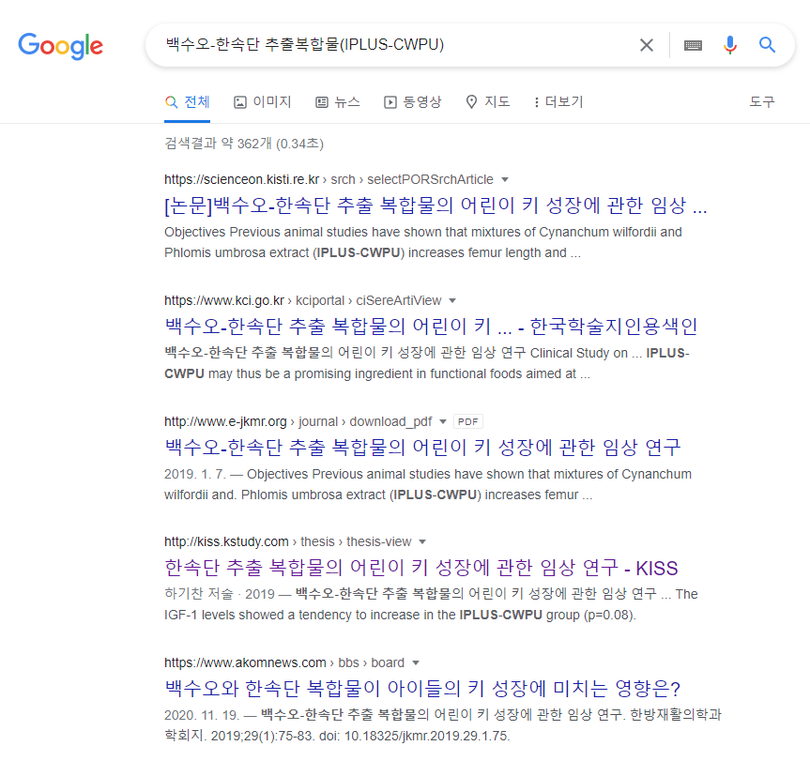Click the result count text 검색결과 약 362개
Image resolution: width=810 pixels, height=761 pixels.
(244, 144)
